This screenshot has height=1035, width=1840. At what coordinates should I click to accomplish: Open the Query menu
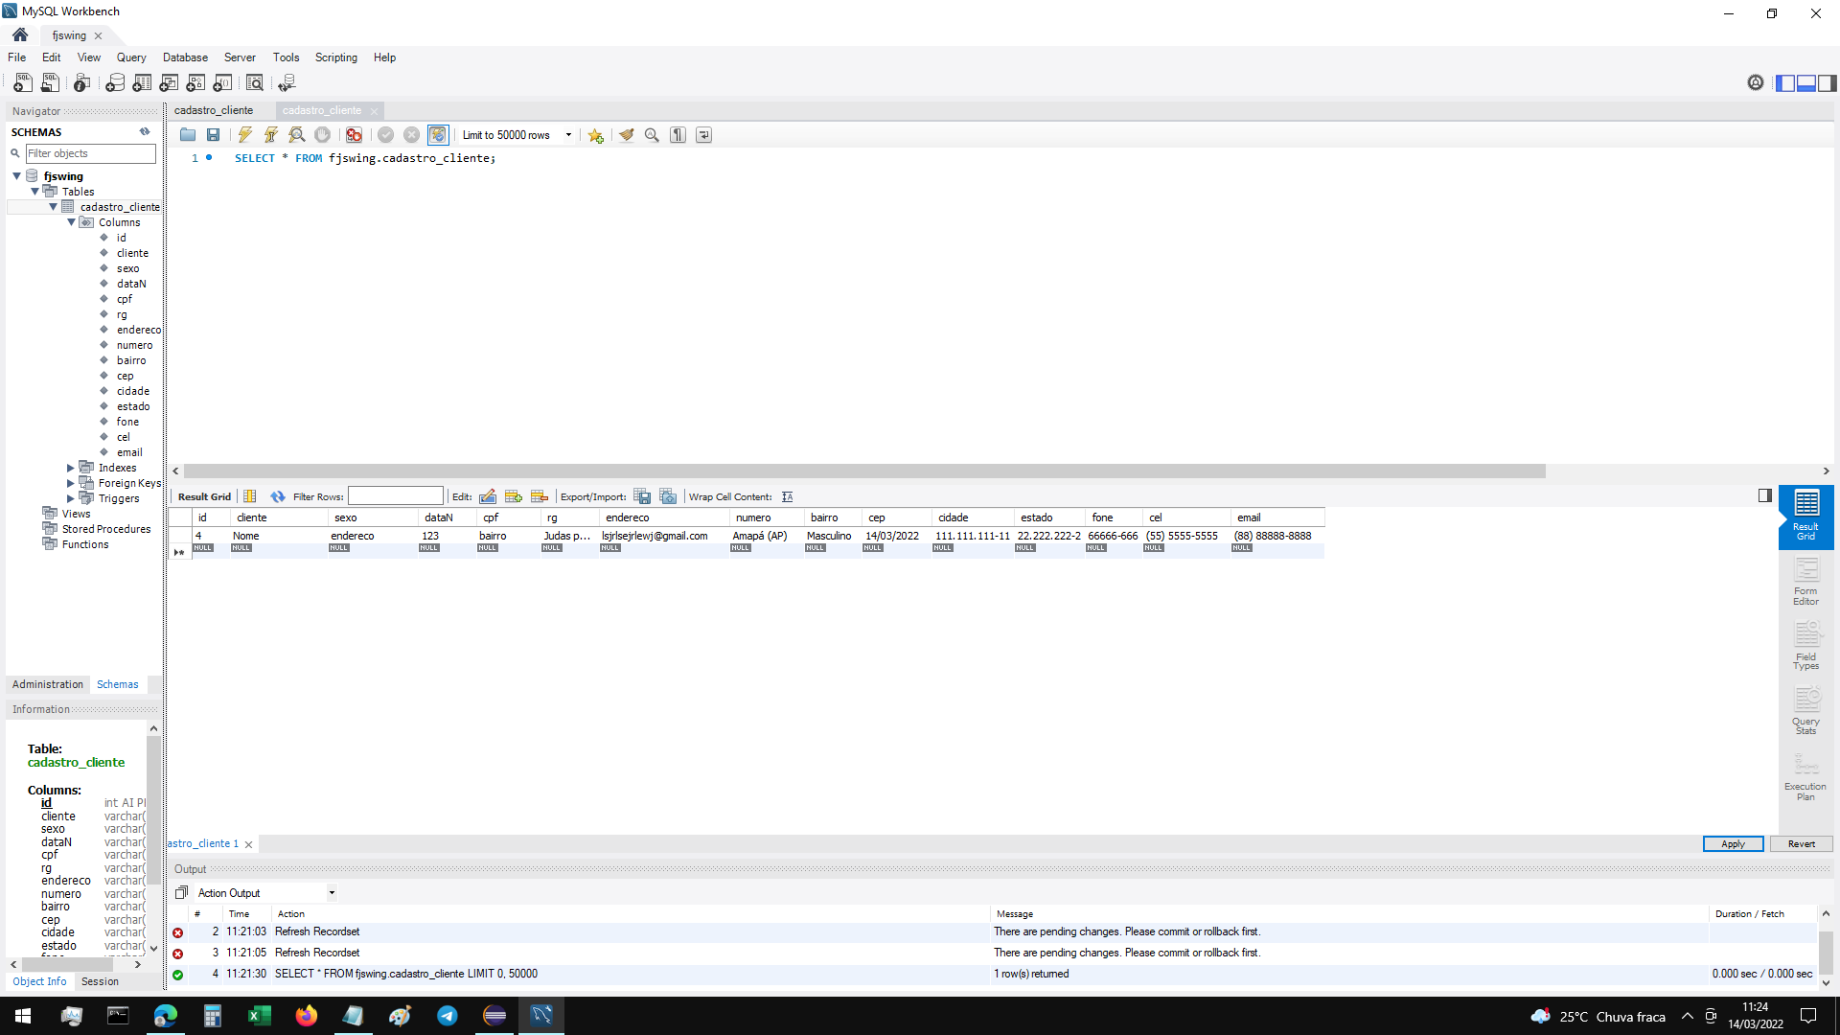[x=131, y=57]
